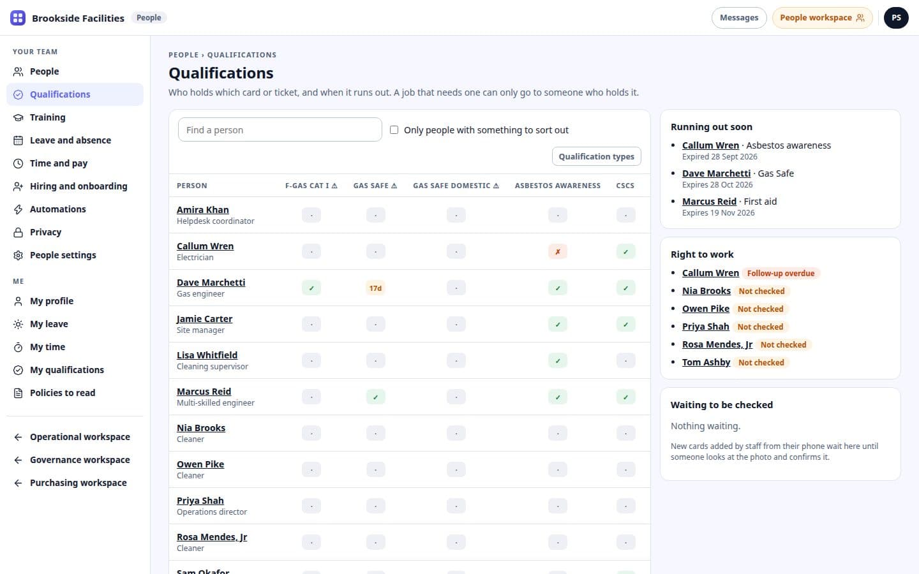Click the People workspace button
Viewport: 919px width, 574px height.
coord(822,18)
